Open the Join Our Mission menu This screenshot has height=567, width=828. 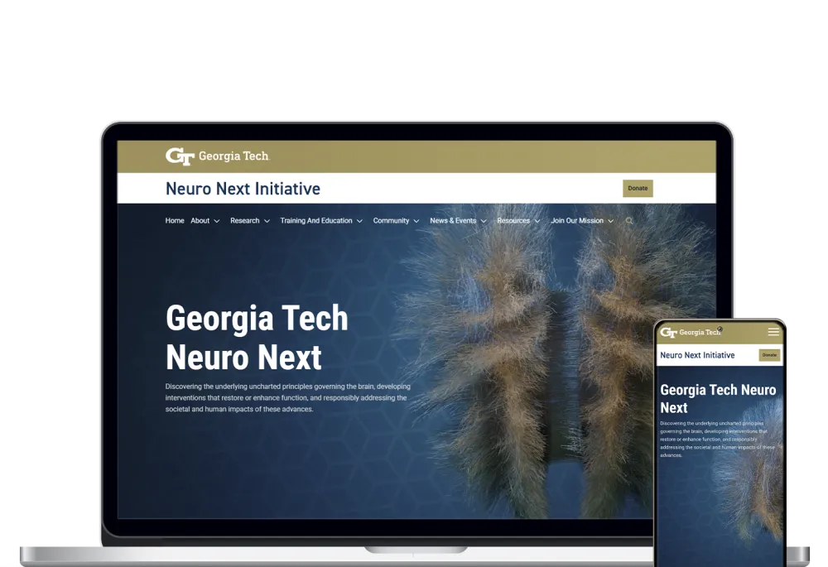pyautogui.click(x=577, y=221)
